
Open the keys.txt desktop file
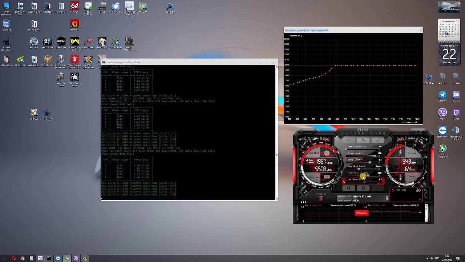click(442, 79)
